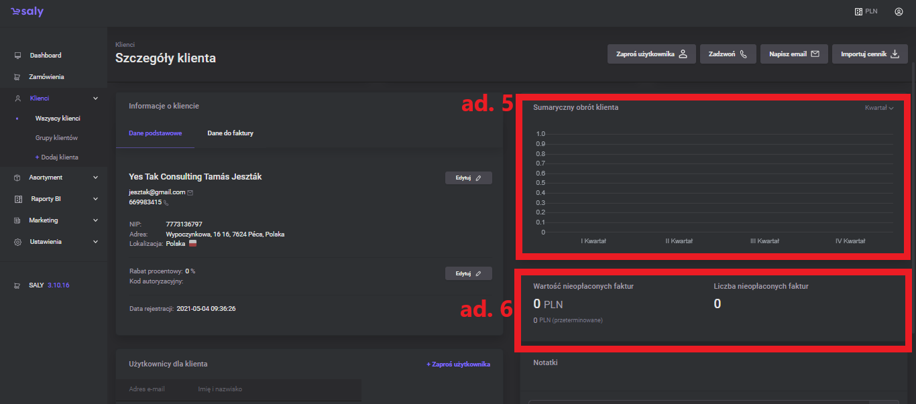Click the Saly logo in header
This screenshot has width=916, height=404.
coord(27,12)
